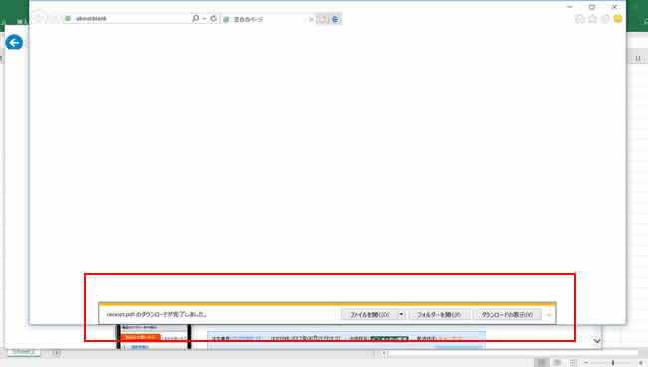Click the about:blank address field
The width and height of the screenshot is (648, 367).
(x=129, y=19)
